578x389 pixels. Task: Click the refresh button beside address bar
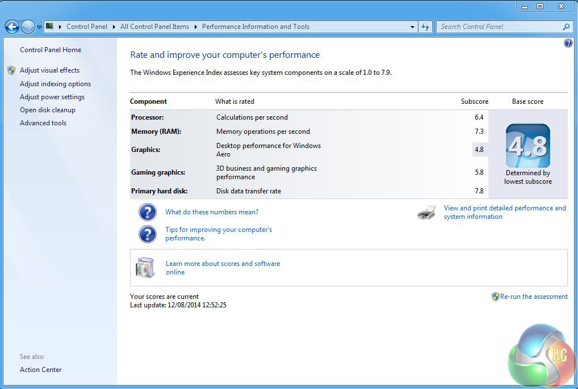click(425, 27)
